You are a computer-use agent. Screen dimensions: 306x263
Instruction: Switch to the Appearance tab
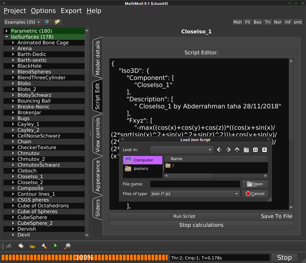click(x=98, y=176)
